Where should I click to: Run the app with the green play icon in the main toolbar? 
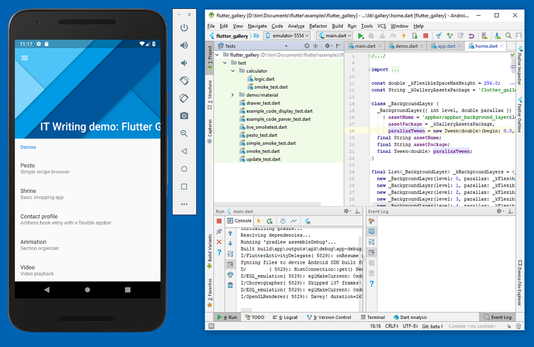point(361,36)
